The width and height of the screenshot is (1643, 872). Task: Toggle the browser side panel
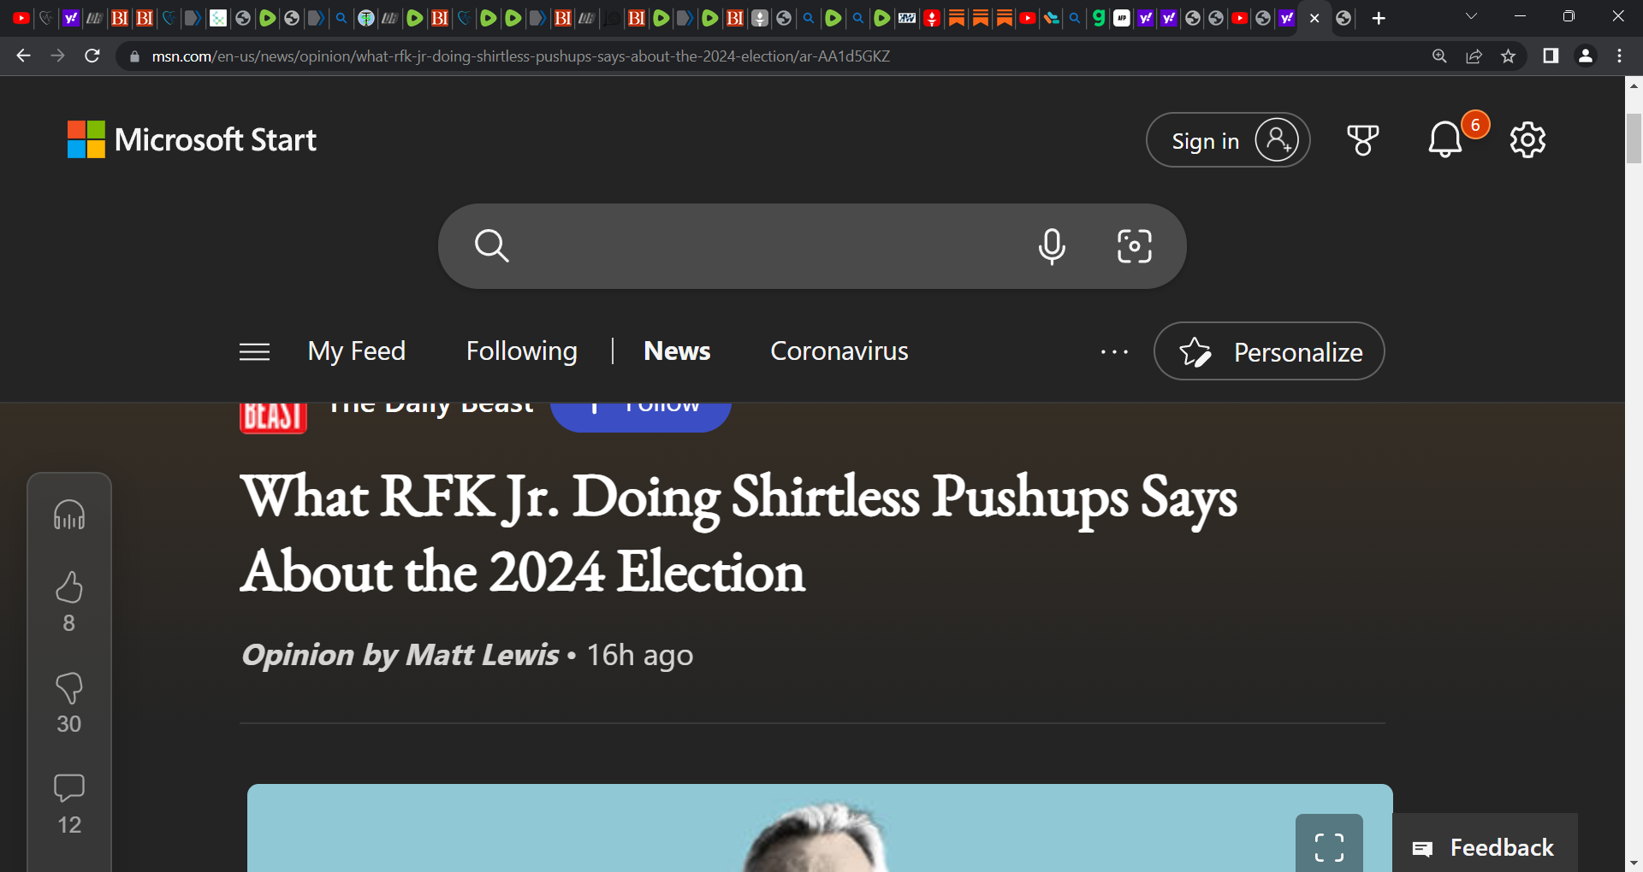[1551, 56]
